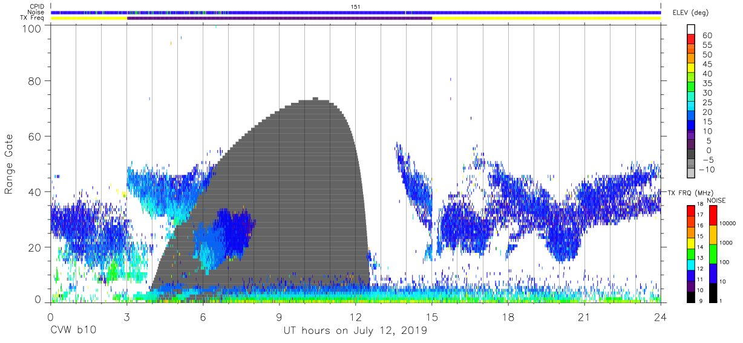Click the red top segment of TX FRQ bar
The width and height of the screenshot is (743, 343).
click(691, 211)
